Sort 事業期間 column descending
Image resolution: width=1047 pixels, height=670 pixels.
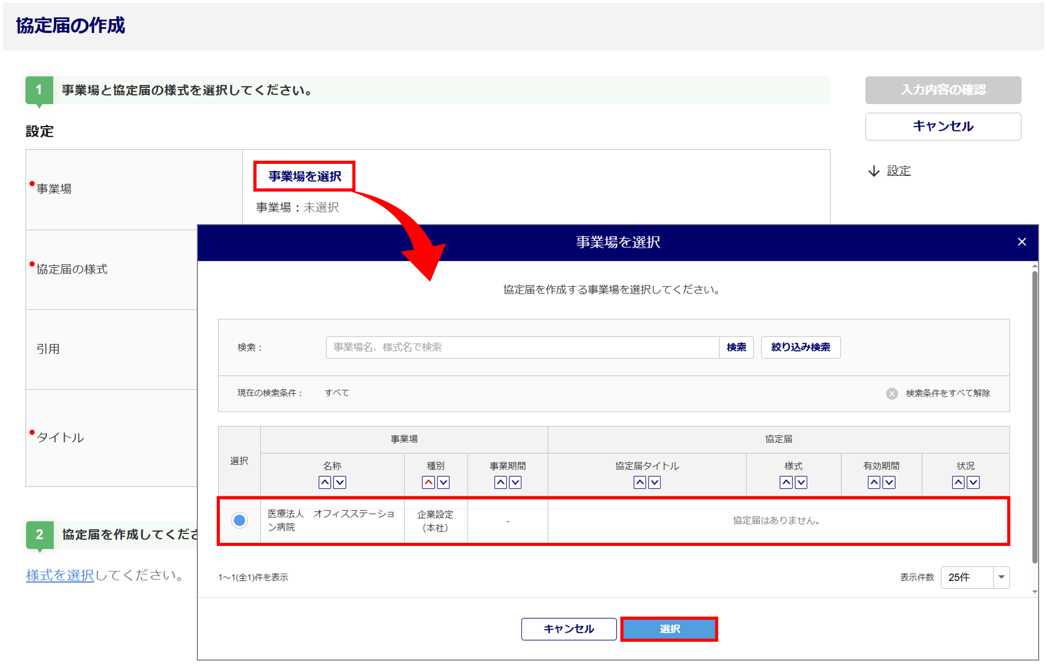[515, 482]
